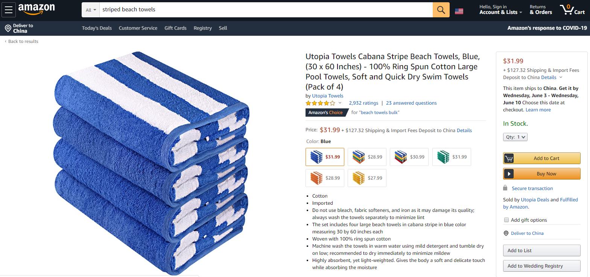
Task: Open the 2,932 ratings link
Action: coord(363,103)
